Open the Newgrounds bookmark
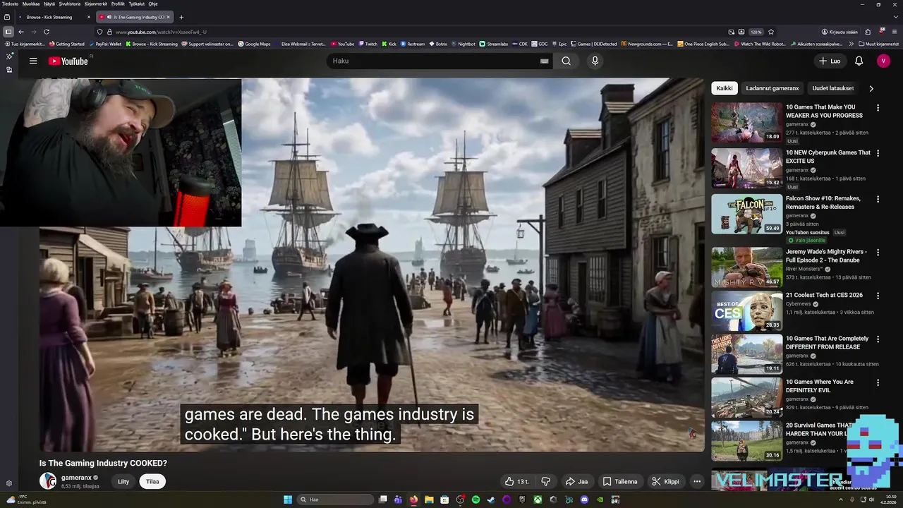903x508 pixels. click(647, 44)
